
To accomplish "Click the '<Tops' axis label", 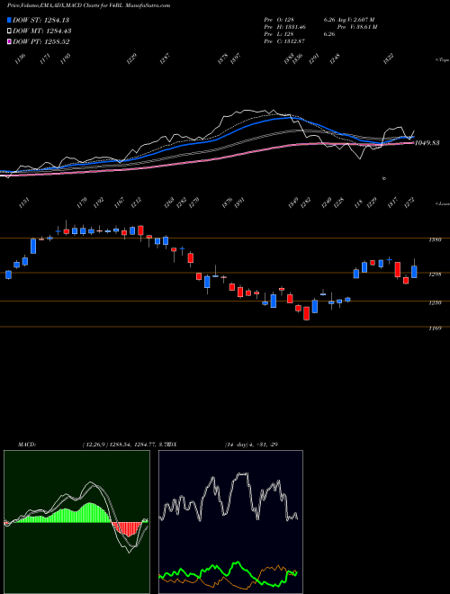I will pyautogui.click(x=442, y=60).
